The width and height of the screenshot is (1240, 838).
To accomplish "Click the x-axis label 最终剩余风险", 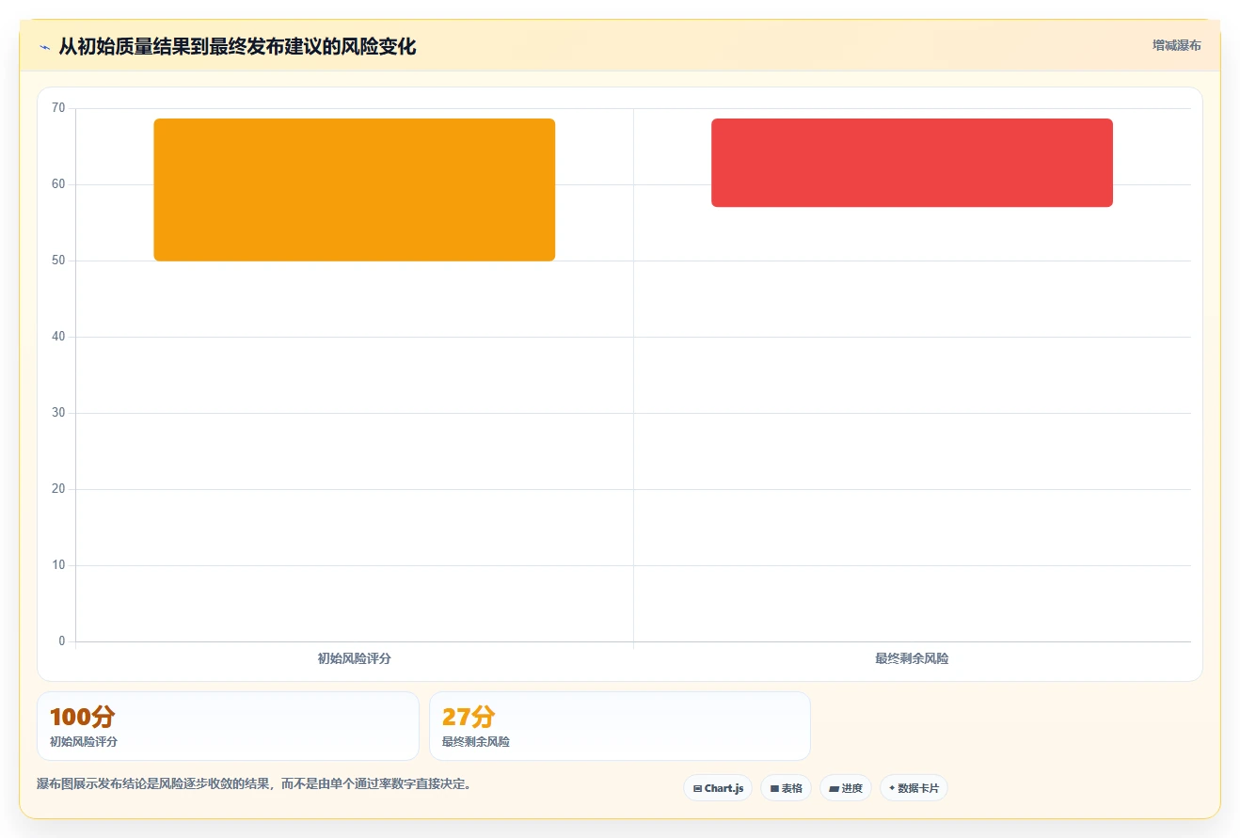I will click(912, 658).
